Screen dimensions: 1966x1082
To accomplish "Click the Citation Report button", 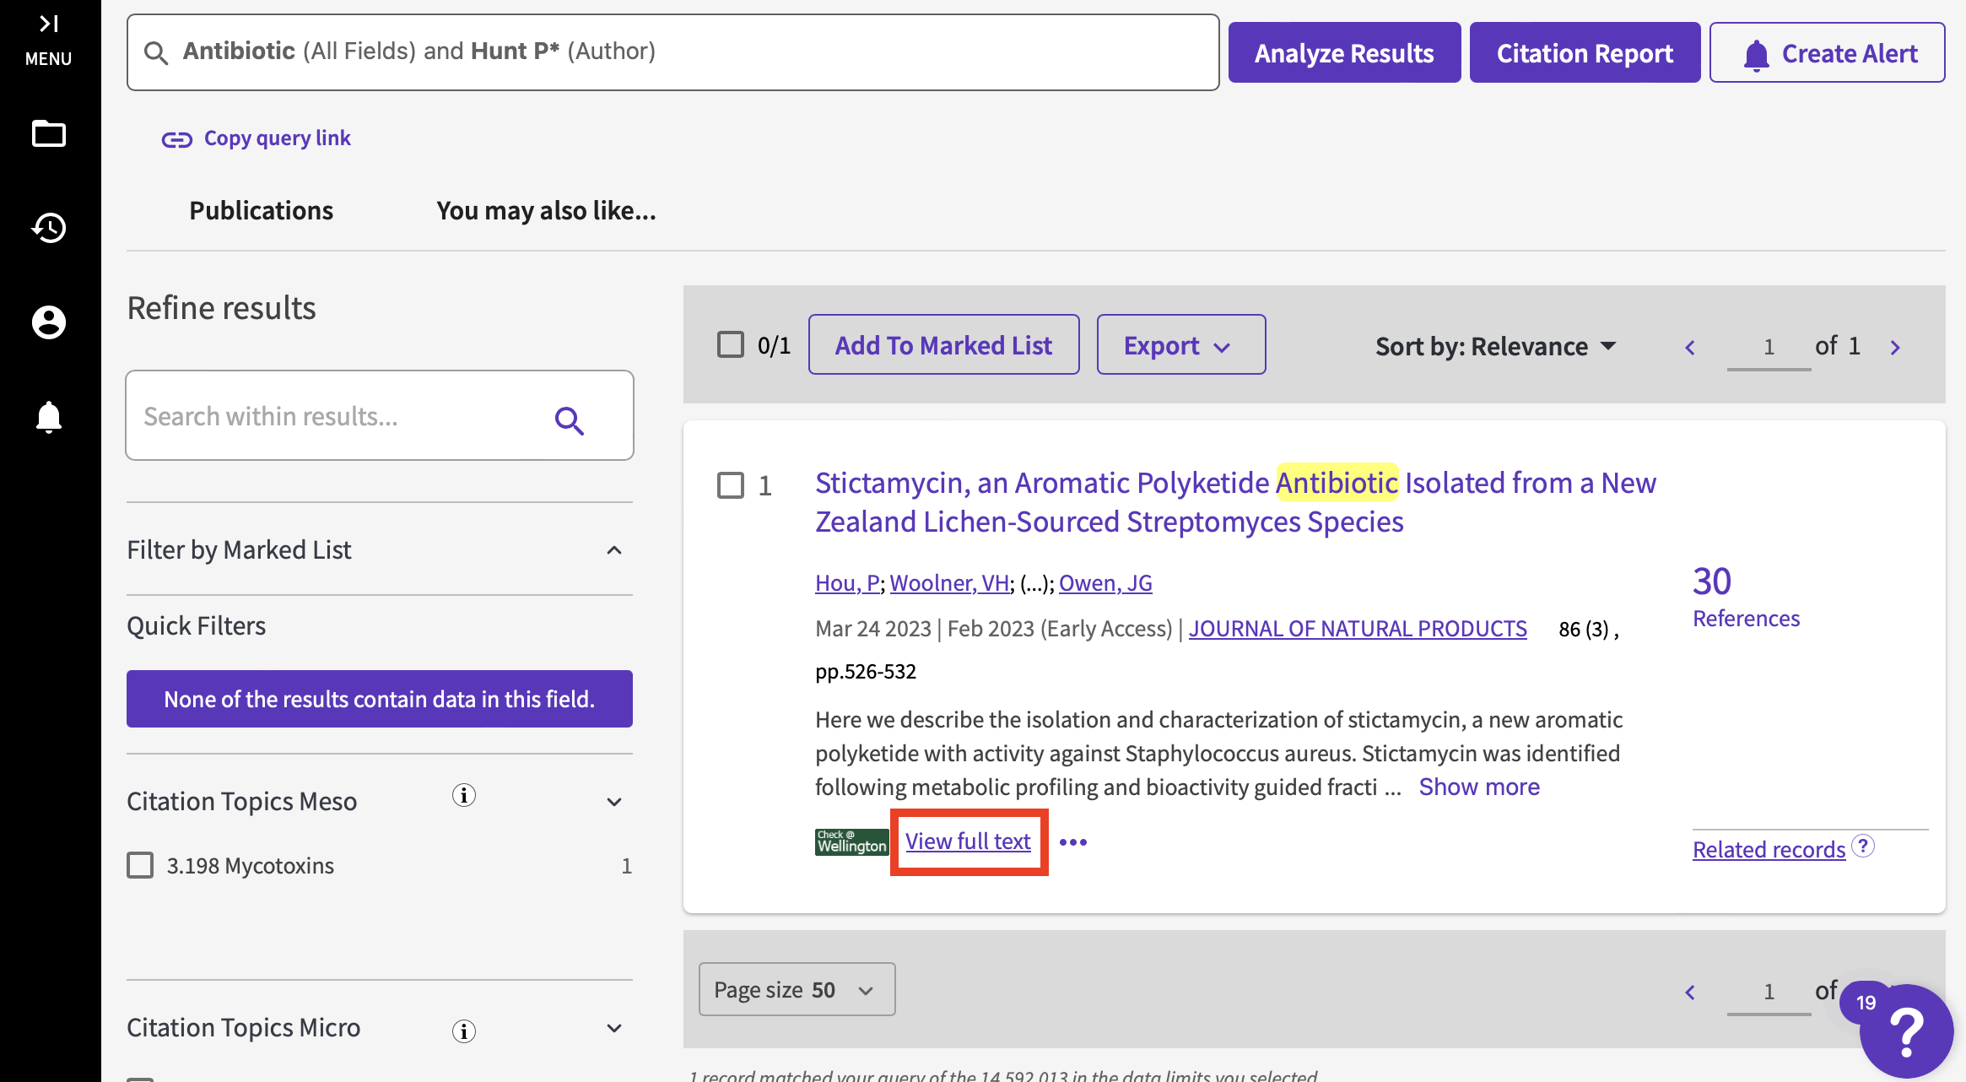I will click(x=1584, y=53).
